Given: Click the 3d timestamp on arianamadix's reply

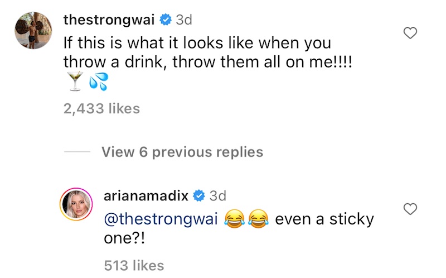Looking at the screenshot, I should [217, 195].
